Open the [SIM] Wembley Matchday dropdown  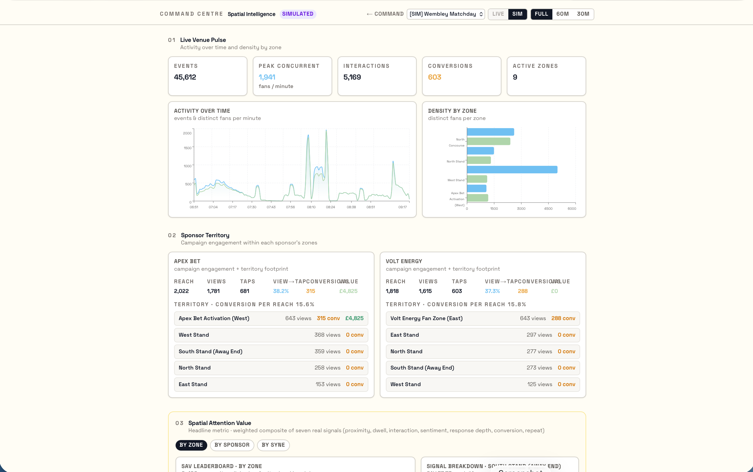click(x=446, y=14)
